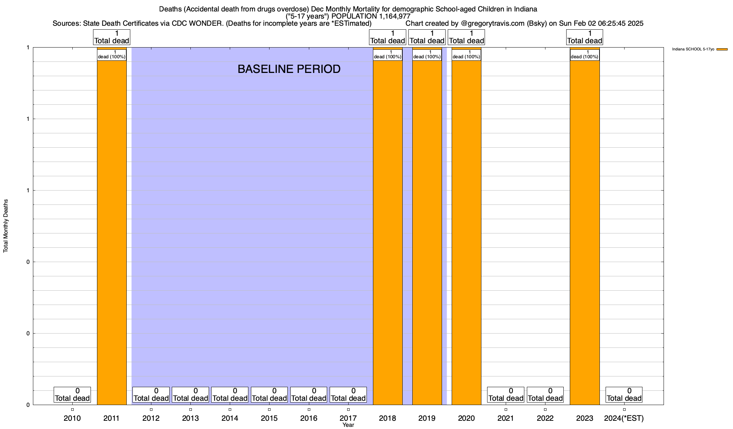Select the 2018 orange bar
The width and height of the screenshot is (733, 429).
388,226
